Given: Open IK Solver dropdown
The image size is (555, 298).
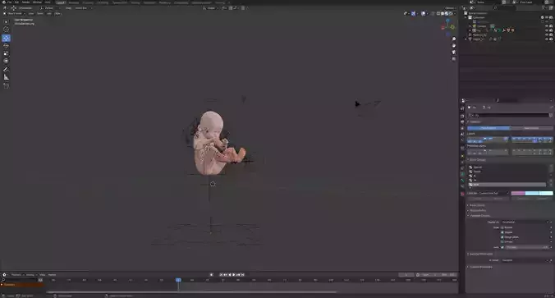Looking at the screenshot, I should click(x=526, y=260).
